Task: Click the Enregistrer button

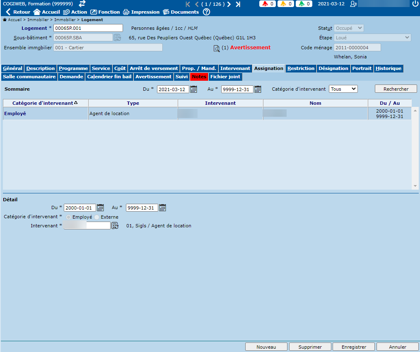Action: [x=354, y=347]
